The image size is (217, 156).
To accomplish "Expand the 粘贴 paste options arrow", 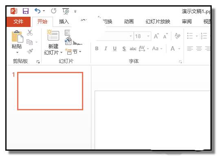I will click(17, 53).
